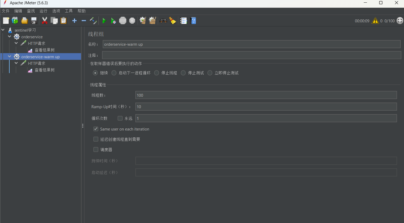404x223 pixels.
Task: Choose the 停止线程 radio button
Action: tap(157, 73)
